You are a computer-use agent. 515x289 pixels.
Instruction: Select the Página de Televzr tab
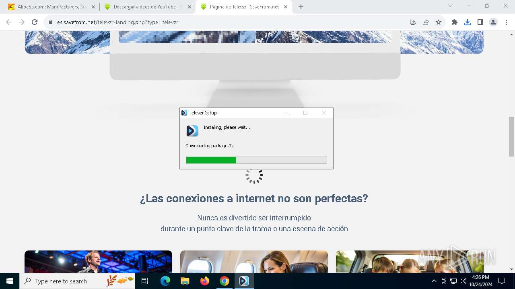[244, 7]
